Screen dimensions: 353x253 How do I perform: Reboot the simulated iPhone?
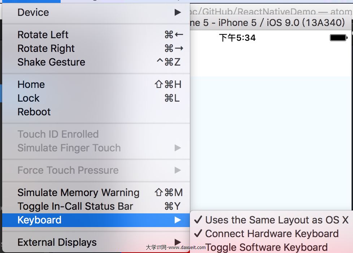point(34,112)
